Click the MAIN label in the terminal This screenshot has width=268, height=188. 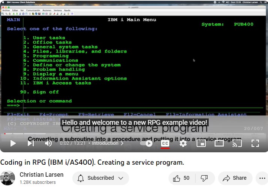(14, 20)
